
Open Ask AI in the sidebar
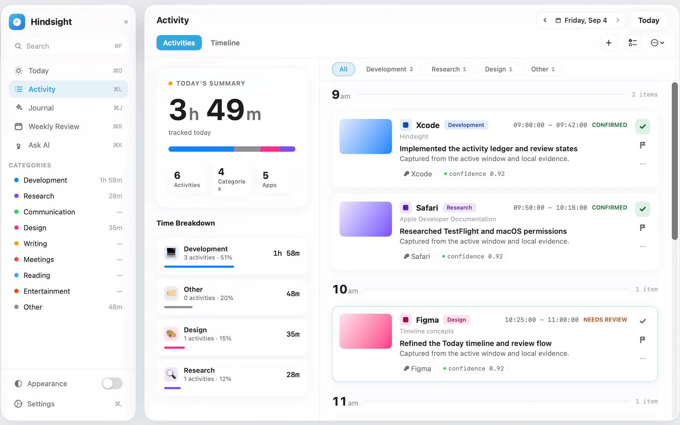(x=68, y=145)
